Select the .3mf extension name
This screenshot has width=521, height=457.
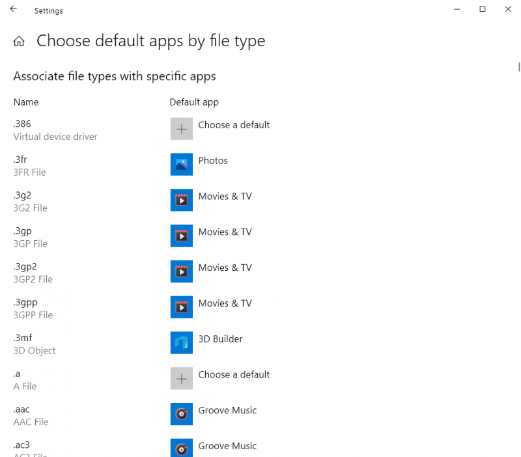[23, 338]
